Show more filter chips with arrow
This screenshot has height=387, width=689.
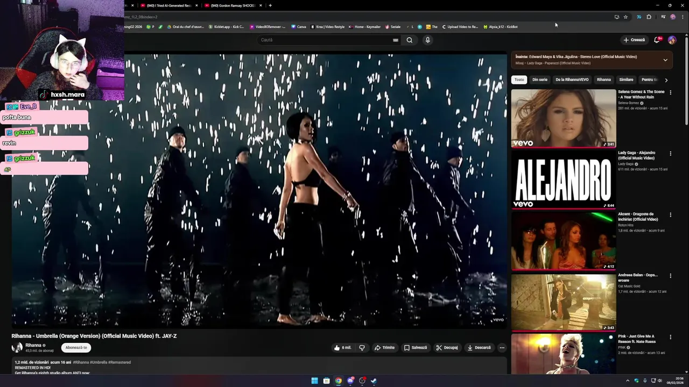666,80
